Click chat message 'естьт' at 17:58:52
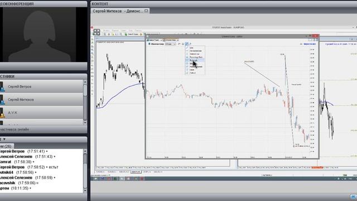 [29, 167]
